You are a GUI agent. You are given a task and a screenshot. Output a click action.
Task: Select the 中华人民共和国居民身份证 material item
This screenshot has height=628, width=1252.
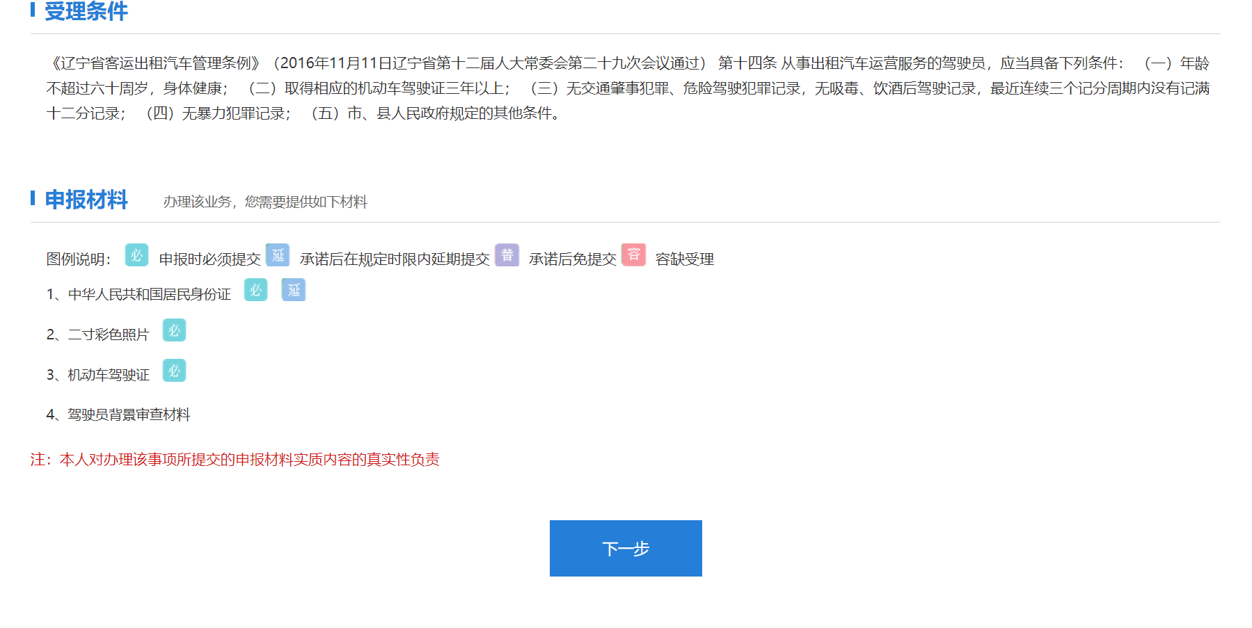point(149,295)
